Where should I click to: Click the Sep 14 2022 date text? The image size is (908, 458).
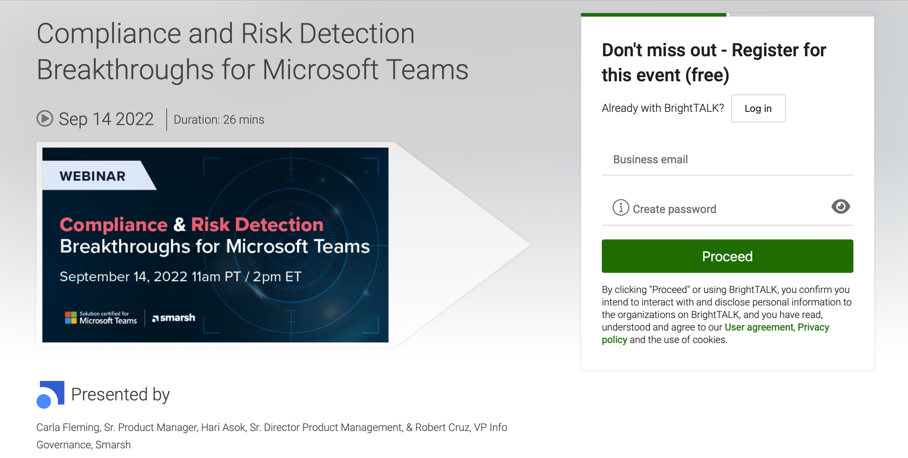coord(106,119)
